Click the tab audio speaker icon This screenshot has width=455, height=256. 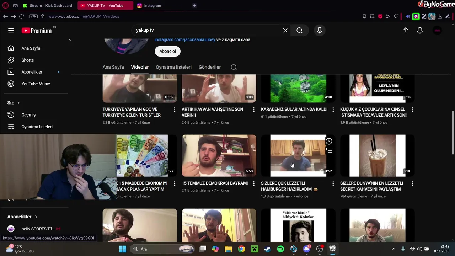(x=408, y=16)
